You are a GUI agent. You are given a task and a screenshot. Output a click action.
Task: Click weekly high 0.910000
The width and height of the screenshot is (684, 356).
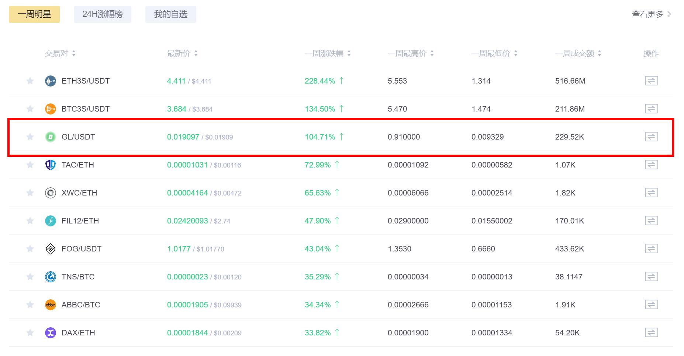pyautogui.click(x=404, y=137)
